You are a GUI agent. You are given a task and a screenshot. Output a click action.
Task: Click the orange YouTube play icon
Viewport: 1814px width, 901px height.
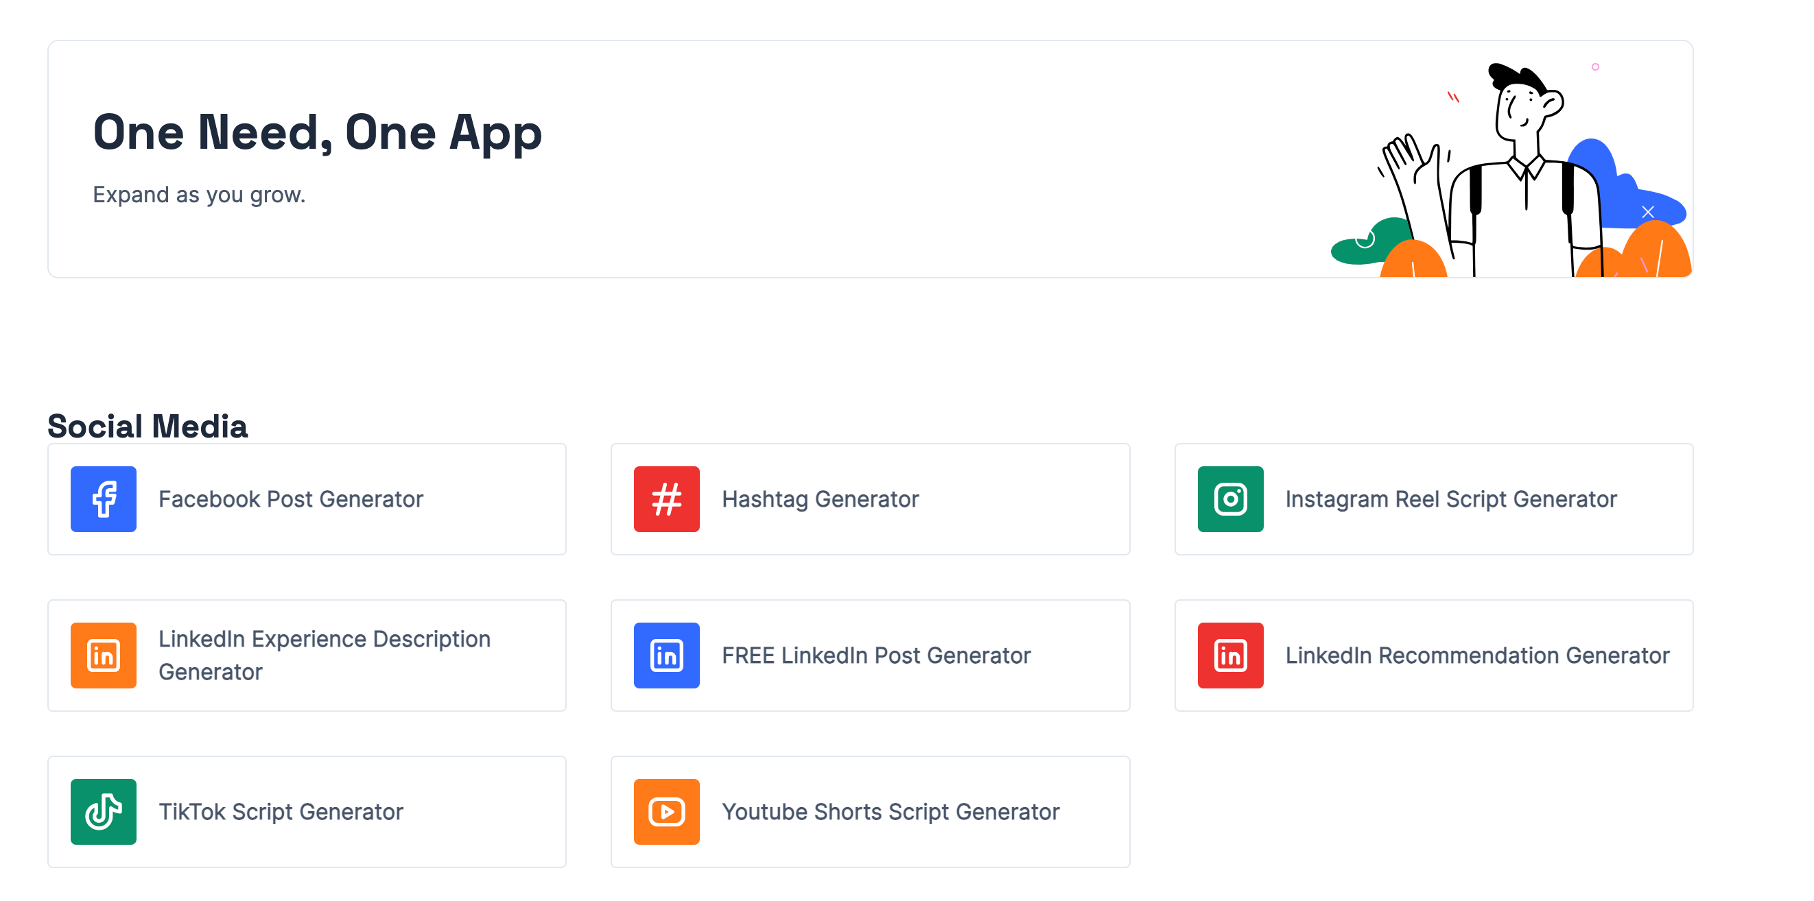pos(666,812)
